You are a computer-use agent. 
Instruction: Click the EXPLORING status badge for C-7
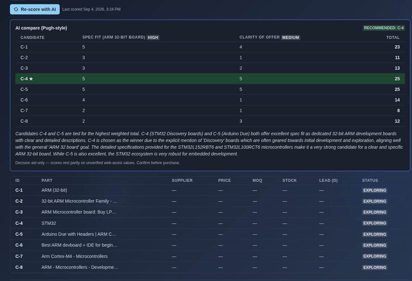pyautogui.click(x=375, y=256)
